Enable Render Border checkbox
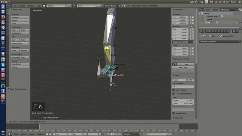This screenshot has height=136, width=242. pyautogui.click(x=174, y=113)
